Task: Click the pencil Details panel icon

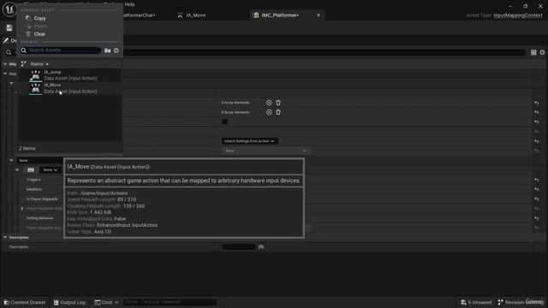Action: [6, 40]
